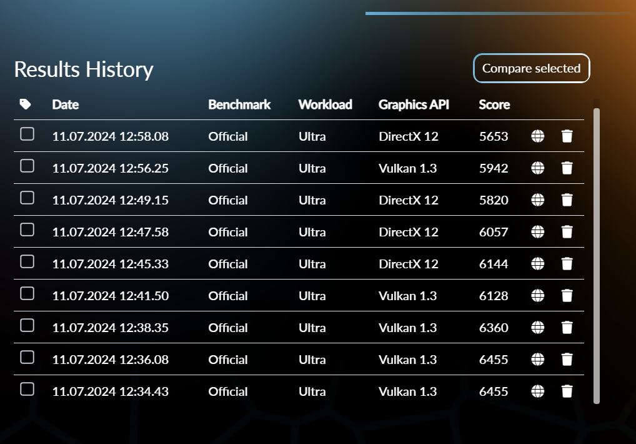The height and width of the screenshot is (444, 636).
Task: Click the date 11.07.2024 12:49.15
Action: click(x=111, y=200)
